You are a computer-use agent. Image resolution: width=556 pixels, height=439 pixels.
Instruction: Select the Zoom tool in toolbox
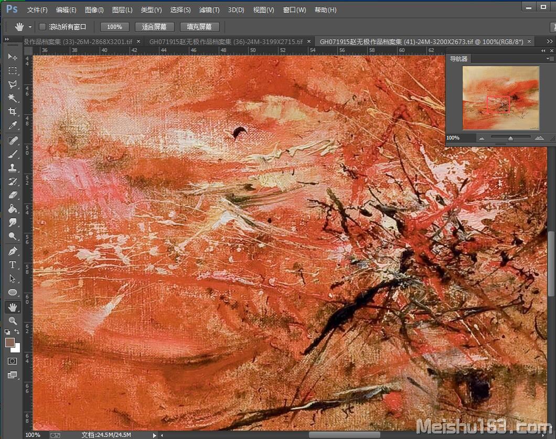point(13,321)
